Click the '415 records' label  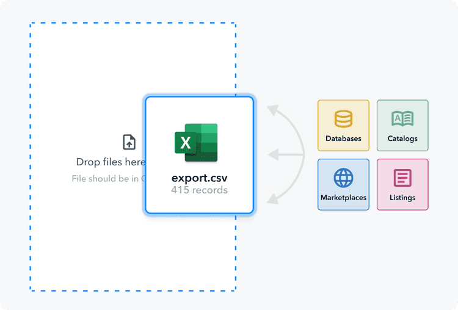pos(199,190)
